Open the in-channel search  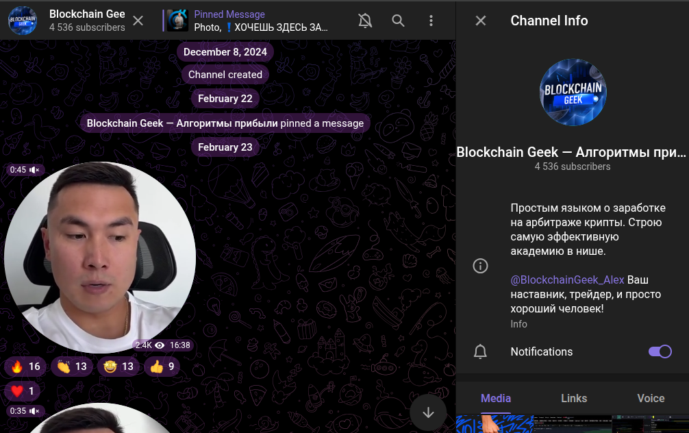click(398, 21)
